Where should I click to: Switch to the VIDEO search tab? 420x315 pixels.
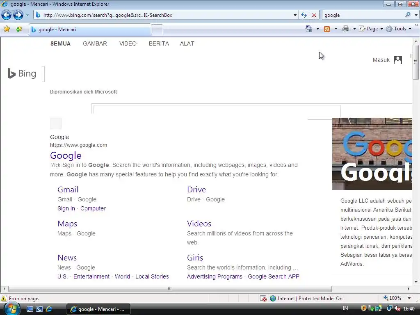(128, 43)
